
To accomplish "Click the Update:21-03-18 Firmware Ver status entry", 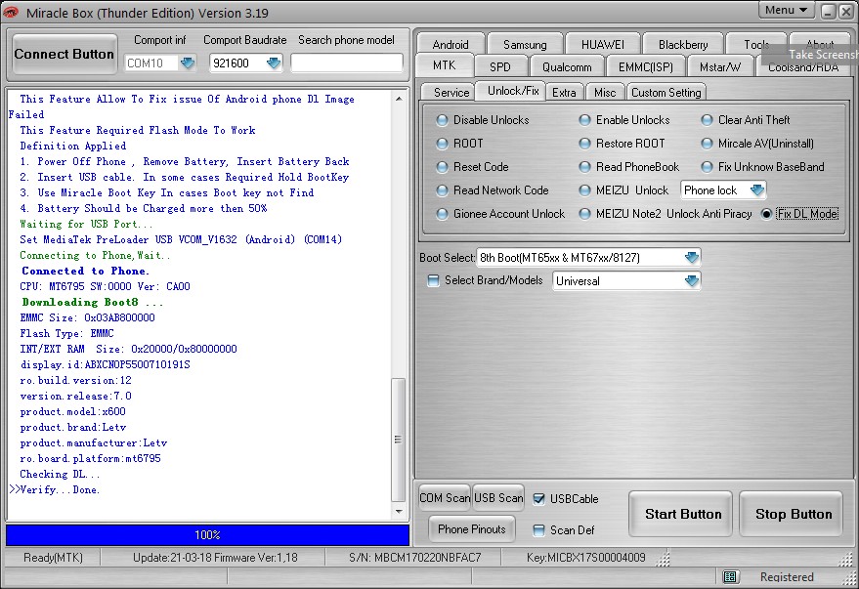I will pos(215,558).
